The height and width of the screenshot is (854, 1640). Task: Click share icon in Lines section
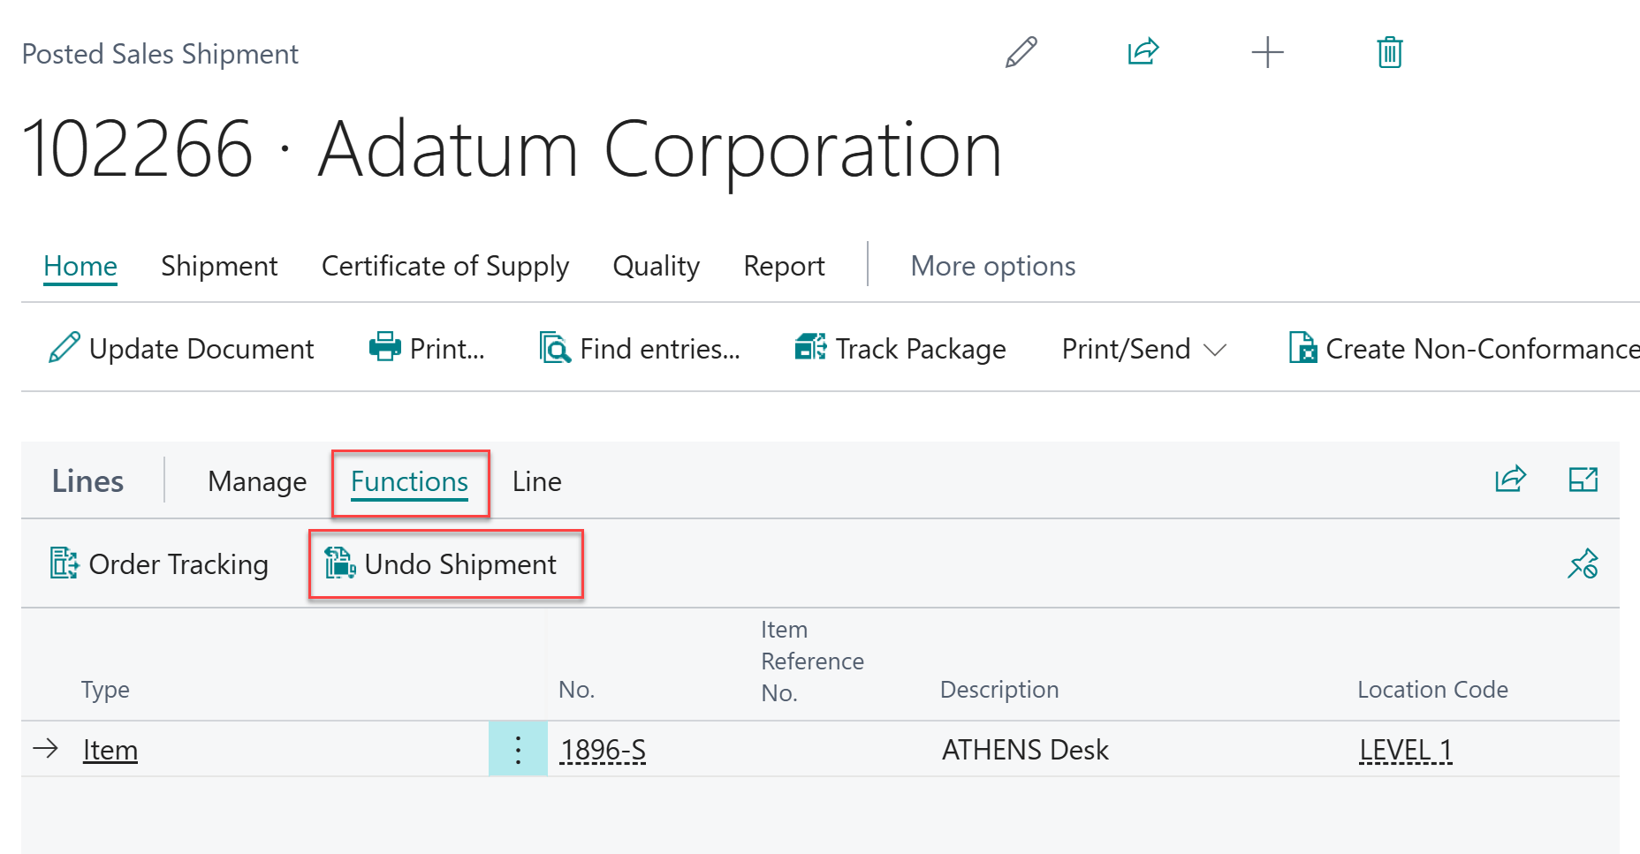[1510, 479]
